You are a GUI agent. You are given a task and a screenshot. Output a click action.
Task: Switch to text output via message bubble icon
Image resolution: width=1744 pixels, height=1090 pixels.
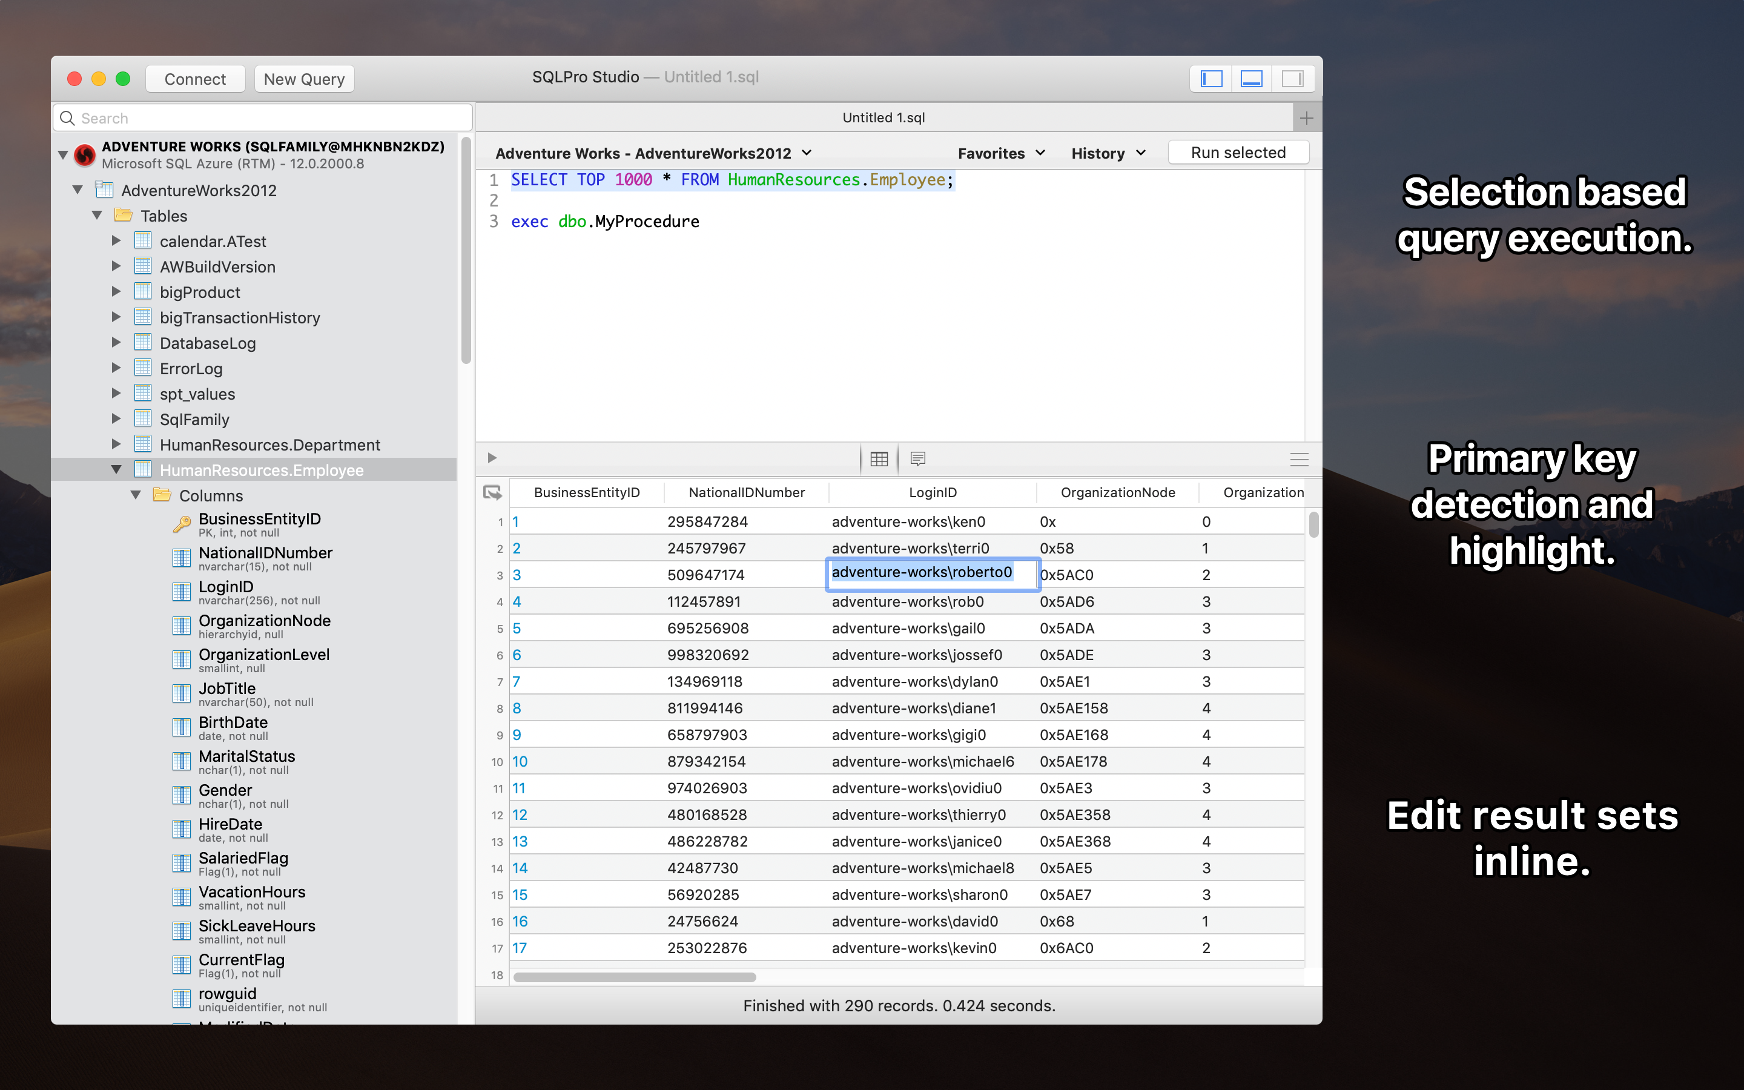coord(917,458)
